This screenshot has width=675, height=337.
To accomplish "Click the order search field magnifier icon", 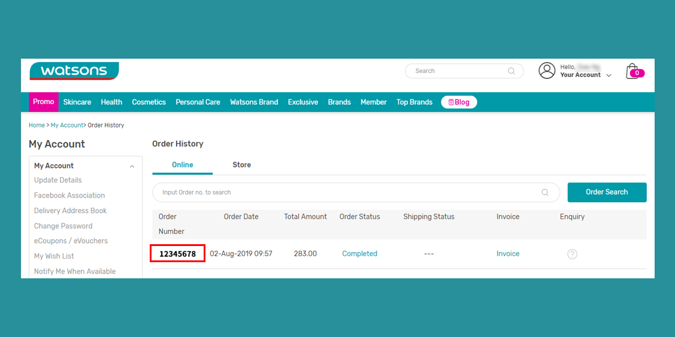I will (545, 193).
